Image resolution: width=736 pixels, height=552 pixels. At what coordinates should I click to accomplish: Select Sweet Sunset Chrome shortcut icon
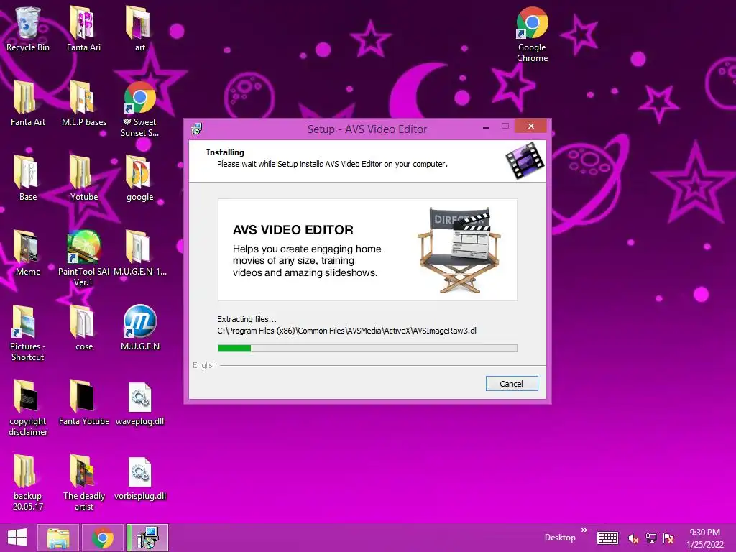[140, 109]
